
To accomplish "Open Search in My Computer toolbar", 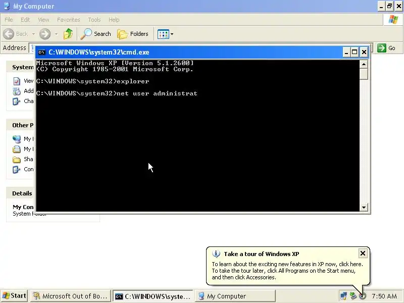I will [95, 34].
